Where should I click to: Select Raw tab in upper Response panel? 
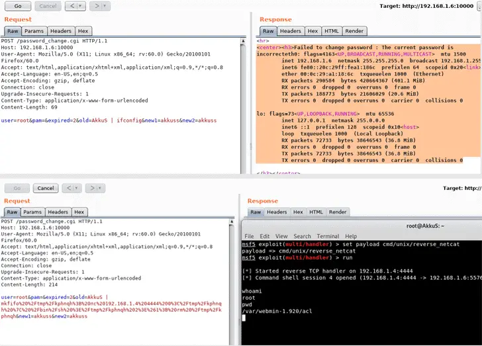(x=268, y=31)
